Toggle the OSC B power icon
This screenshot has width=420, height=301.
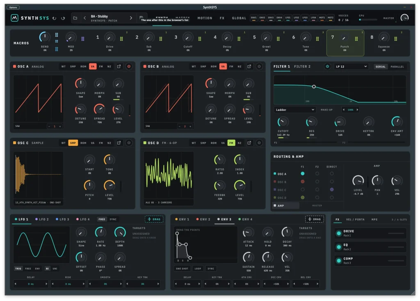[x=259, y=66]
